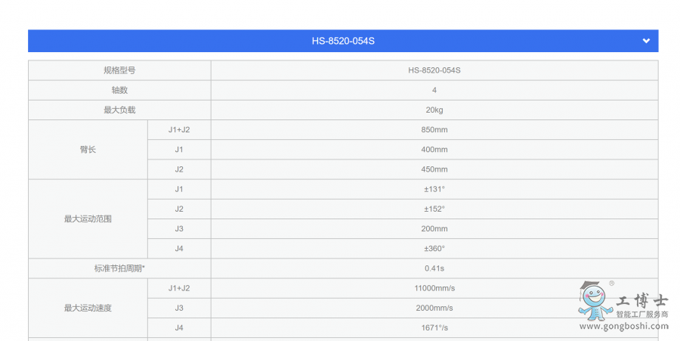This screenshot has height=341, width=680.
Task: Select the 0.41s cycle time value
Action: (434, 268)
